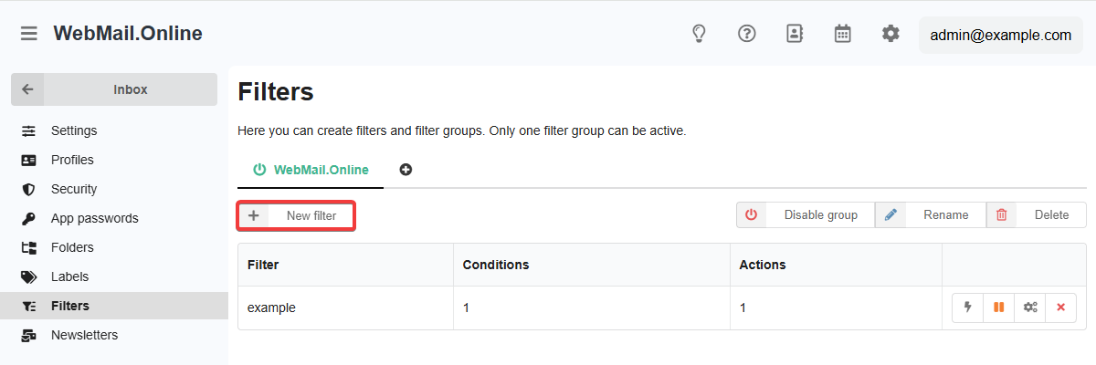Click the New filter button
The image size is (1096, 365).
pyautogui.click(x=296, y=216)
